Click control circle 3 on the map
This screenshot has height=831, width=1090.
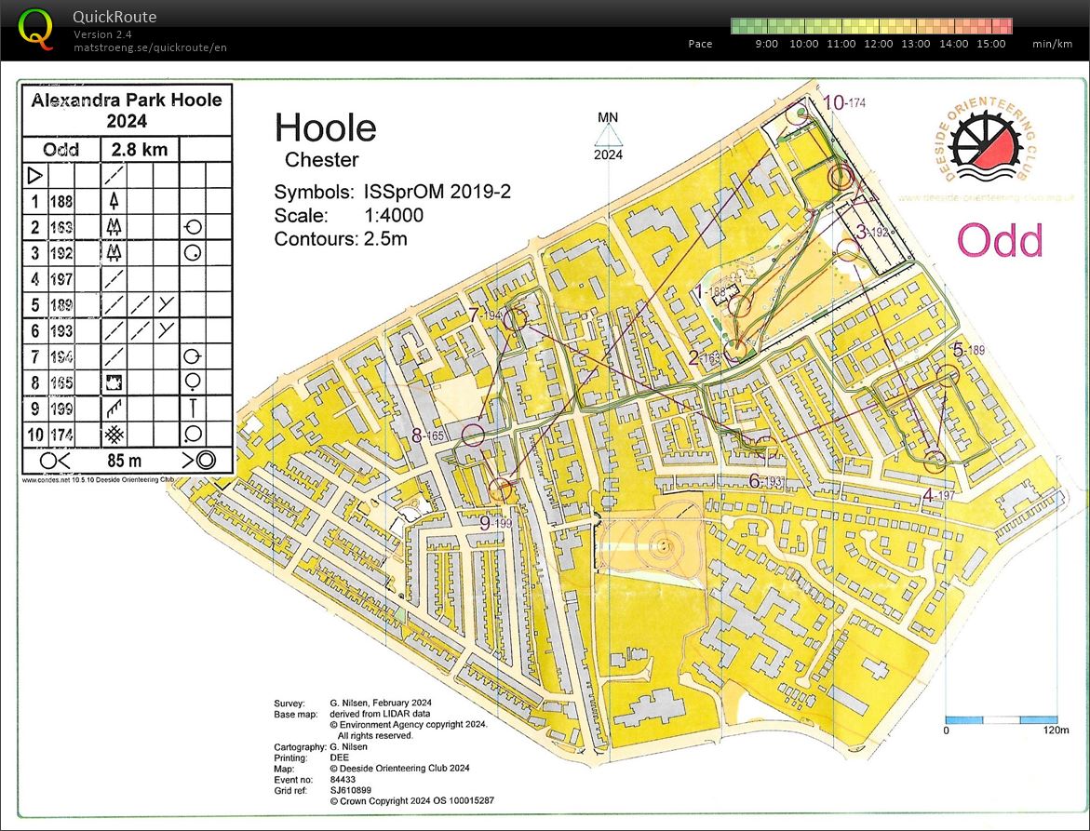coord(848,250)
